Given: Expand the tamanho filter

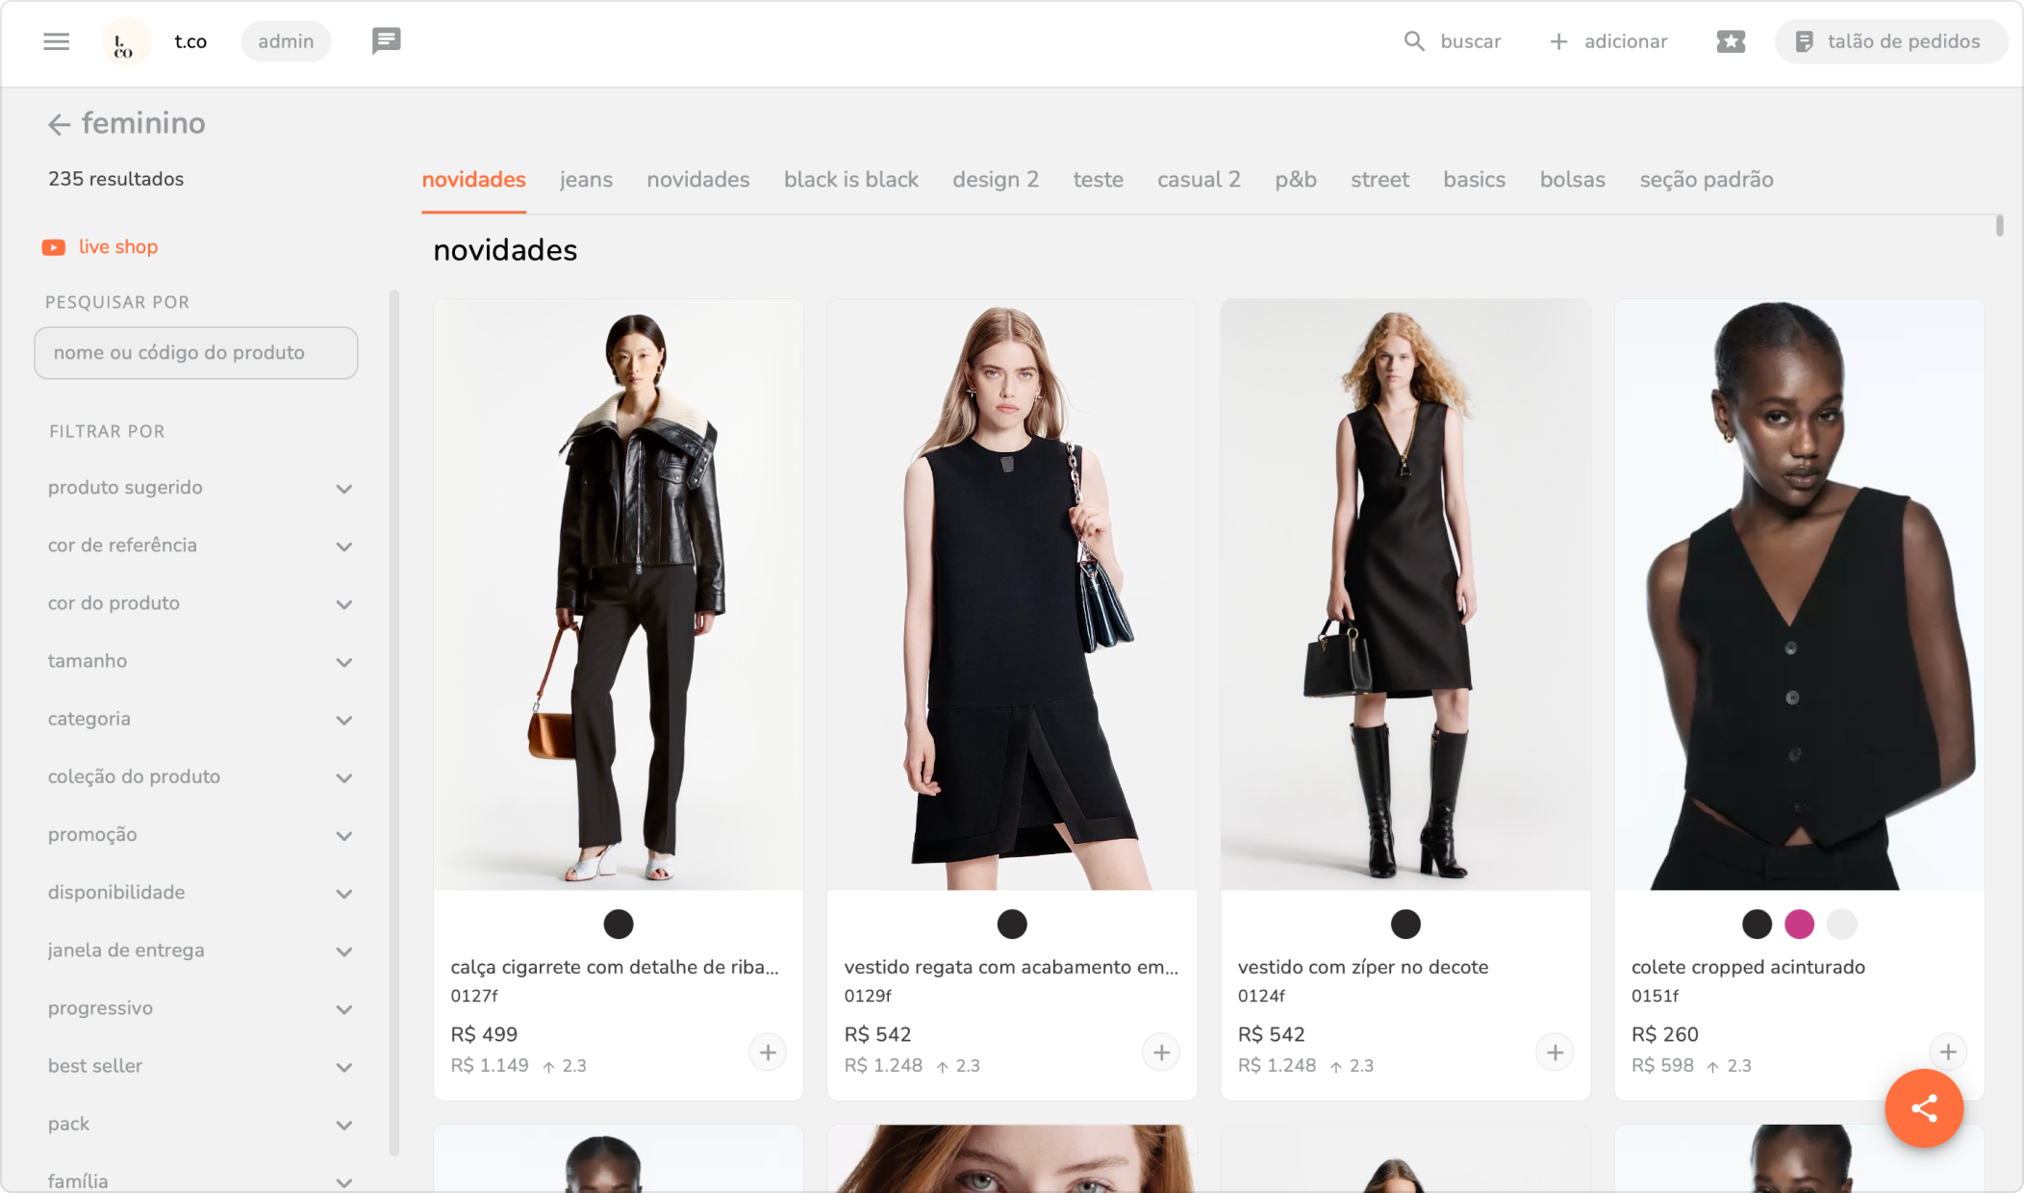Looking at the screenshot, I should click(x=343, y=662).
